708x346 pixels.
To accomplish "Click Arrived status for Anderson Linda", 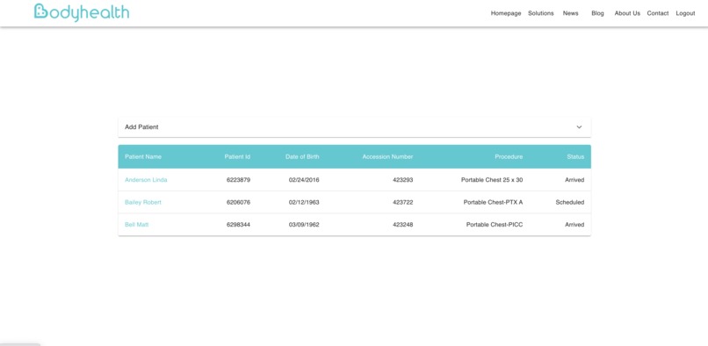I will click(x=574, y=180).
